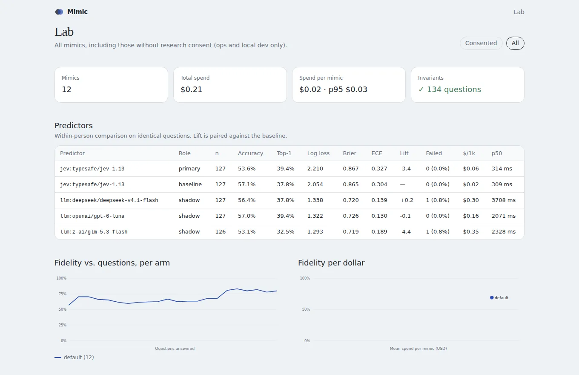The width and height of the screenshot is (579, 375).
Task: Click the Predictor column header
Action: (72, 153)
